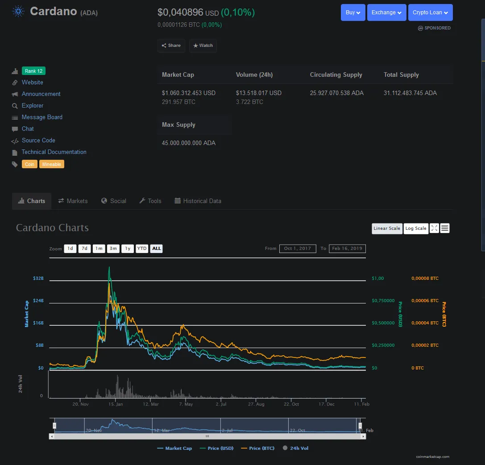The height and width of the screenshot is (465, 485).
Task: Click the Website link icon
Action: (15, 83)
